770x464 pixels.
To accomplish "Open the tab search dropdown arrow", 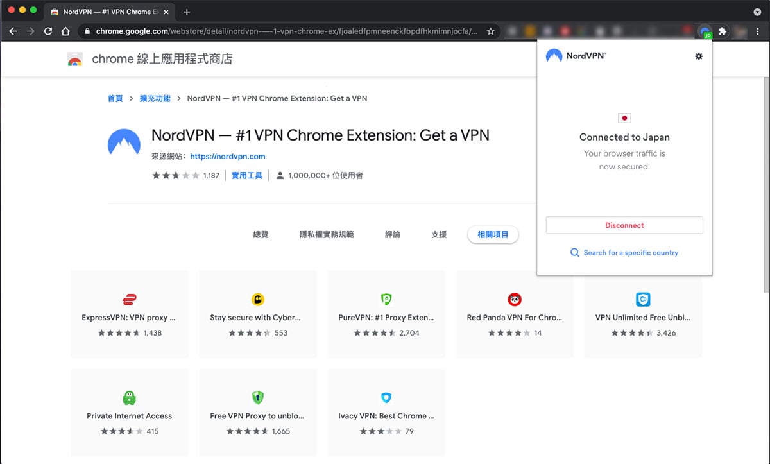I will click(x=757, y=12).
